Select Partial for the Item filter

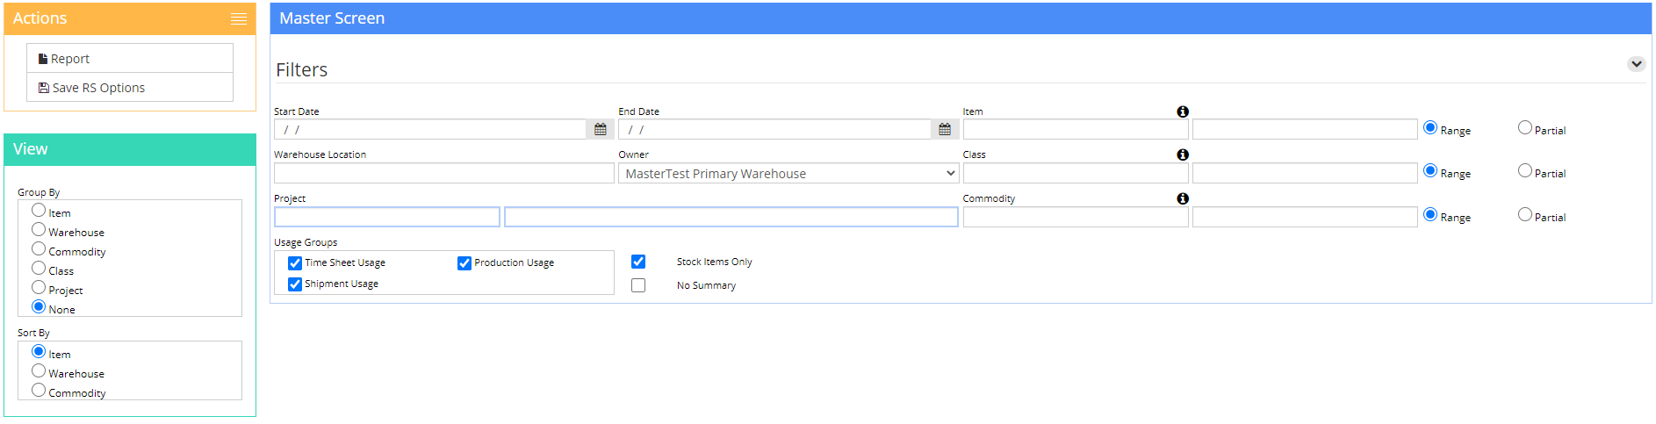[1525, 128]
